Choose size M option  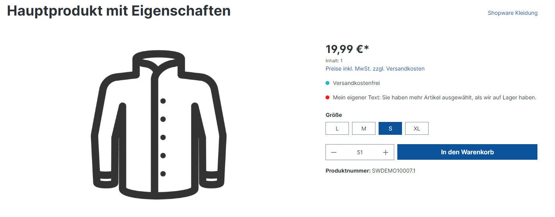[x=364, y=129]
